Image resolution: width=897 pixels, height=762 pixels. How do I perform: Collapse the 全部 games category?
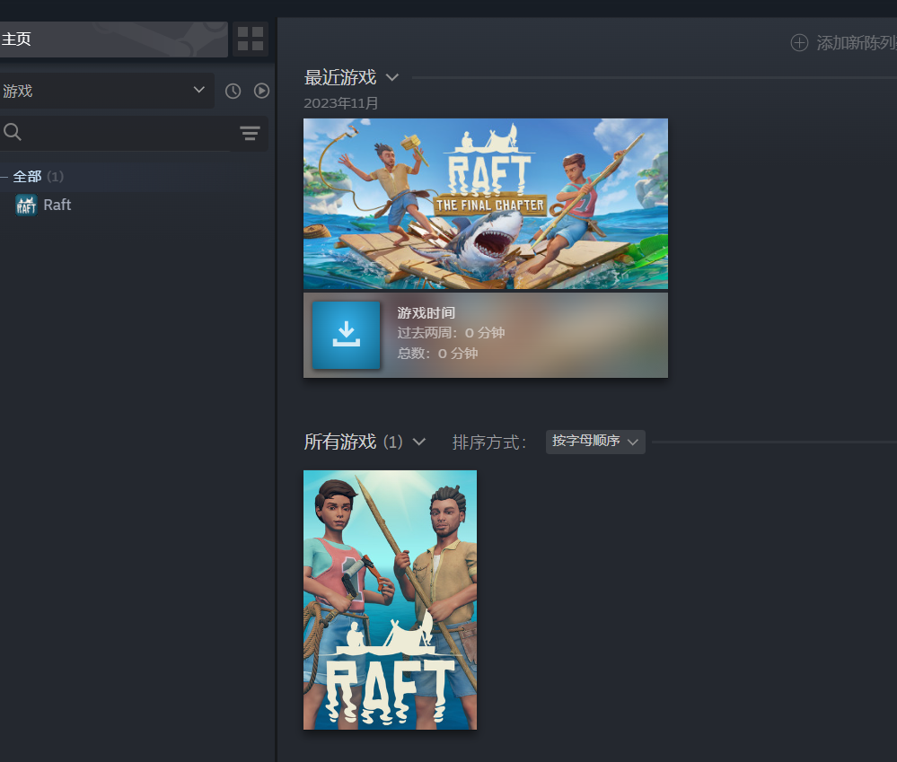pyautogui.click(x=4, y=177)
